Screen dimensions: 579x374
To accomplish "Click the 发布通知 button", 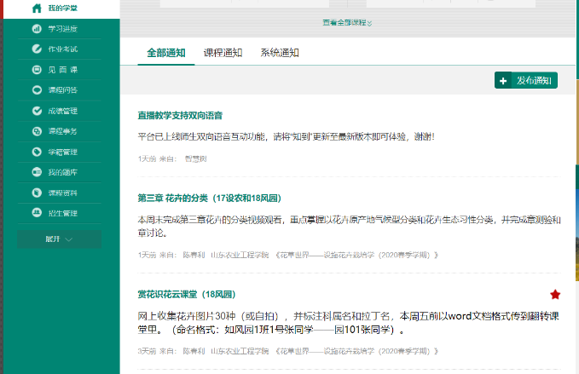I will (526, 81).
